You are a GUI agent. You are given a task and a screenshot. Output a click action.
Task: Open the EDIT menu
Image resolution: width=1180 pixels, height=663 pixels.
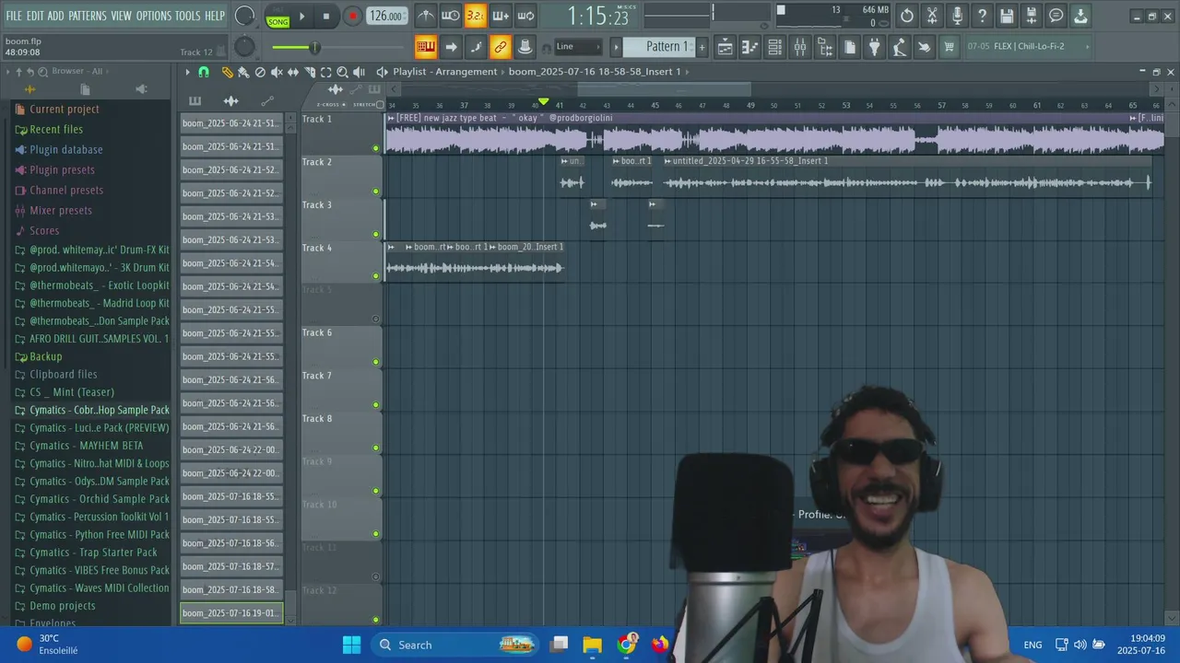35,16
